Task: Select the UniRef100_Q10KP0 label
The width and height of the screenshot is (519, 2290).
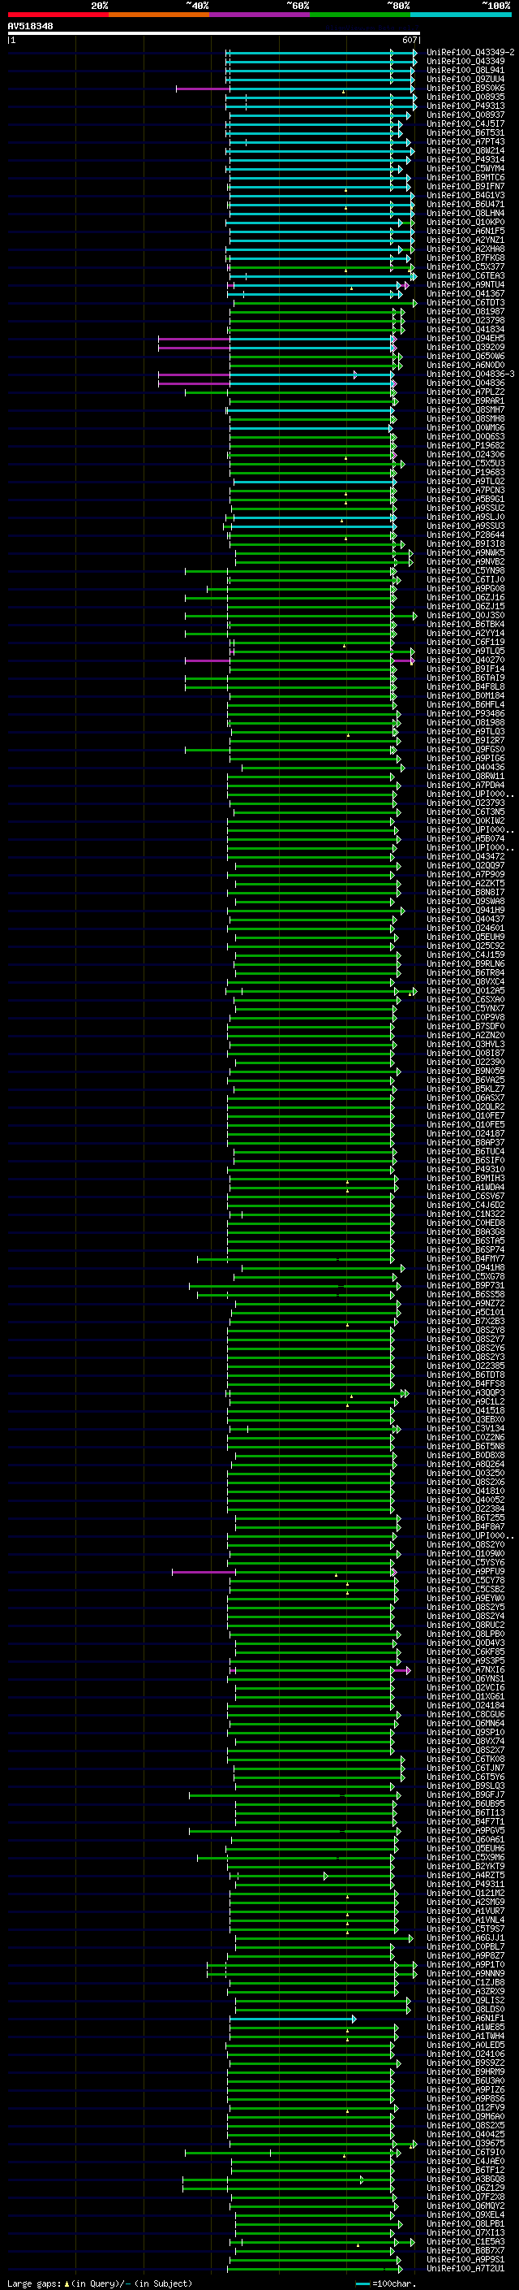Action: pyautogui.click(x=465, y=223)
